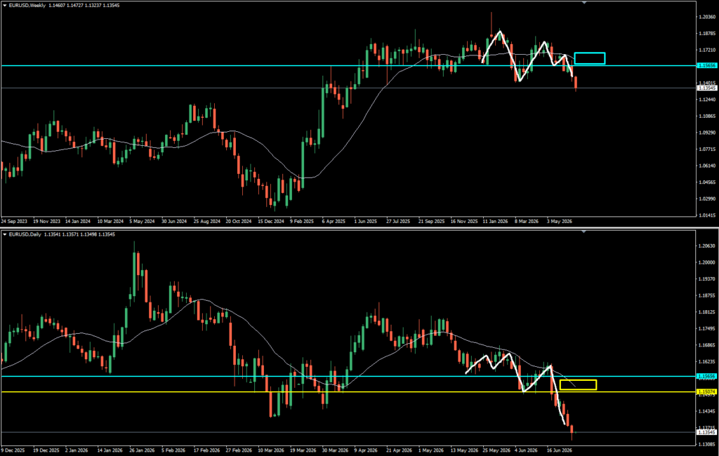Screen dimensions: 719x456
Task: Click the 1.16235 price on Daily axis
Action: click(707, 361)
